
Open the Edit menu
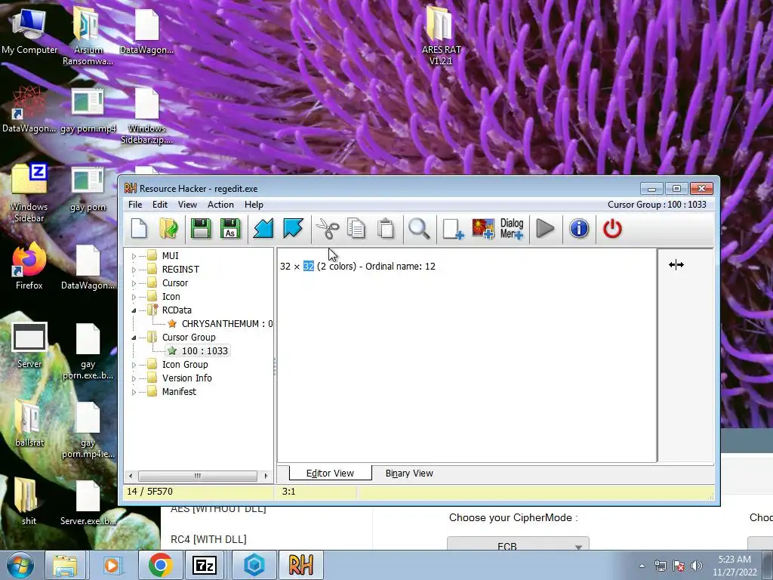point(160,205)
